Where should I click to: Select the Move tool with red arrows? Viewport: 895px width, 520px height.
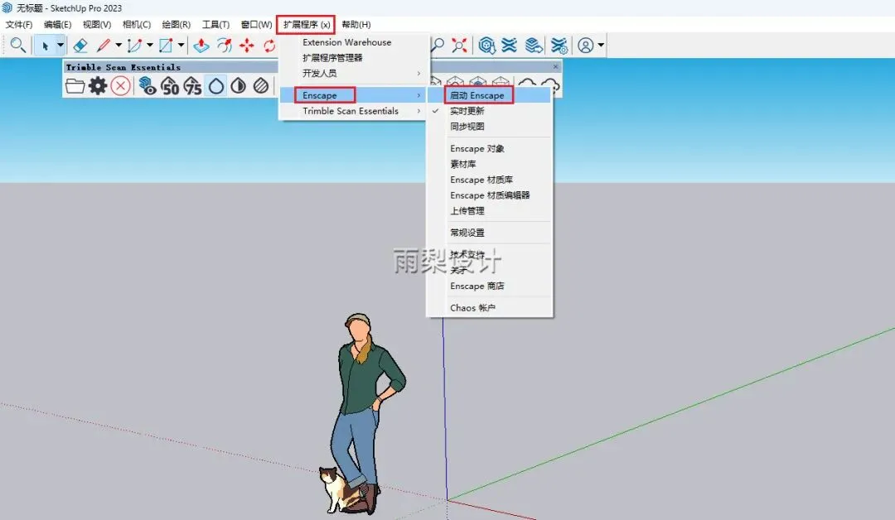point(247,46)
